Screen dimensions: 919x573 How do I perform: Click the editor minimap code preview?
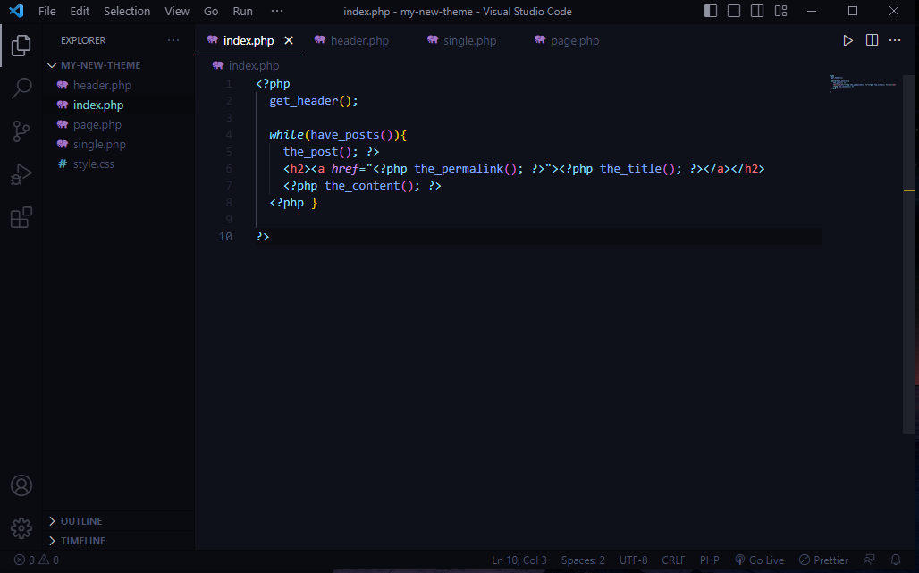[x=862, y=83]
